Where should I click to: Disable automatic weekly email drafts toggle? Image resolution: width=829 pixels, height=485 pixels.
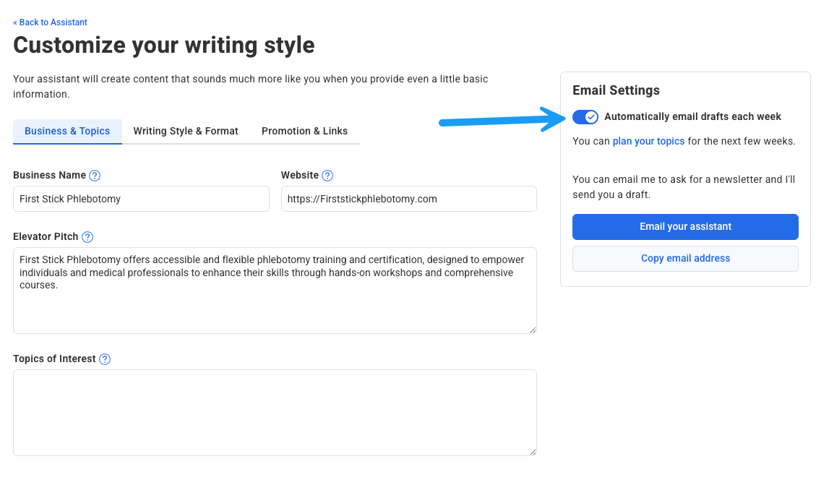tap(585, 117)
